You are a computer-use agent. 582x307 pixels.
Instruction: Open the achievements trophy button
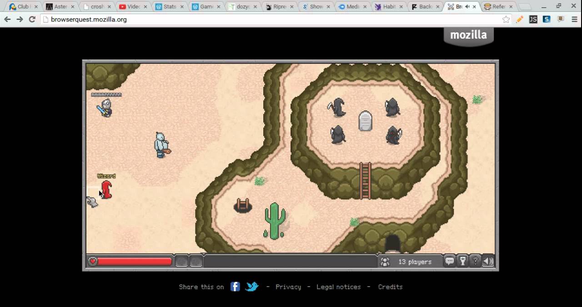coord(462,261)
